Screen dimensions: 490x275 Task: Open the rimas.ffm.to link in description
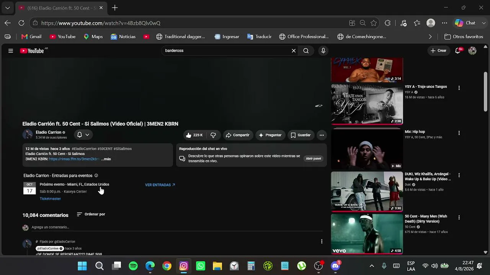tap(74, 159)
